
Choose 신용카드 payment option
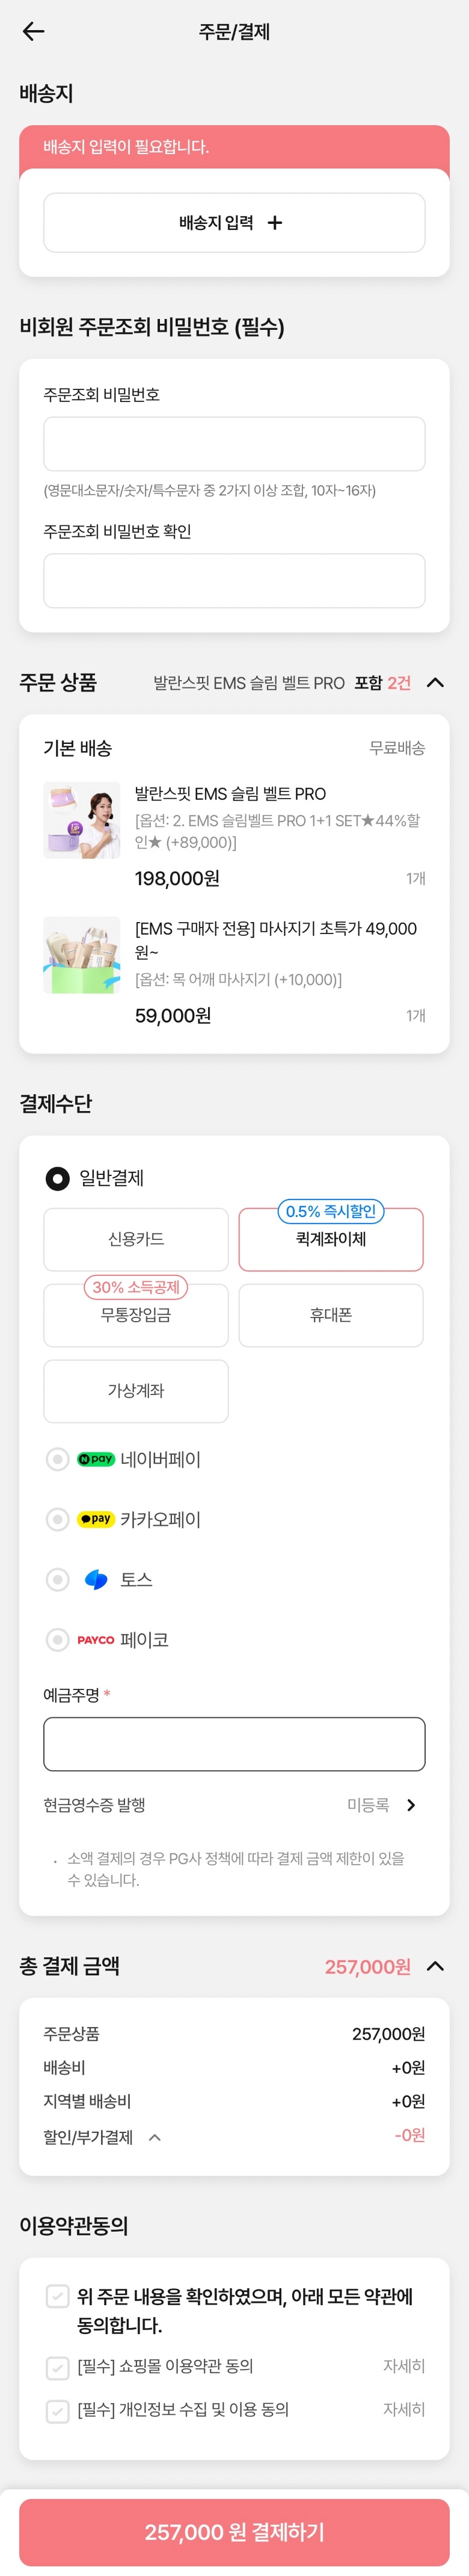coord(136,1239)
